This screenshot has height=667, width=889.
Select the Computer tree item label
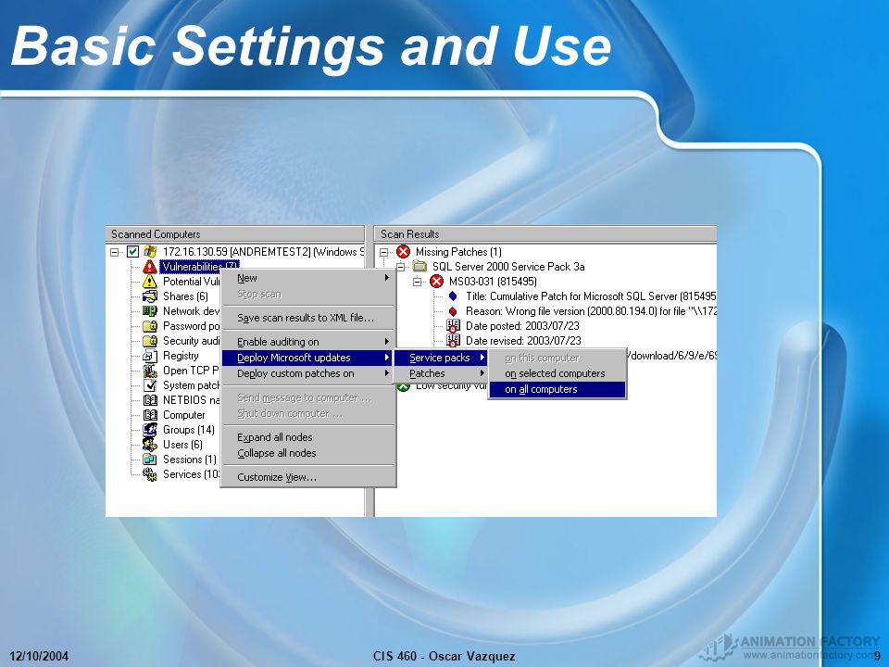(x=183, y=415)
